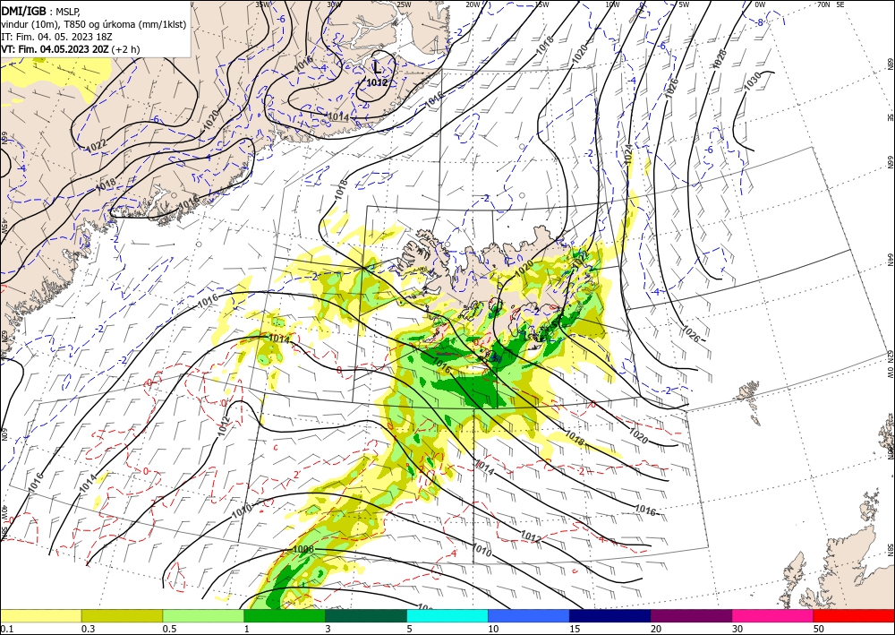Click the 10W longitude label
Screen dimensions: 895x635
point(612,4)
